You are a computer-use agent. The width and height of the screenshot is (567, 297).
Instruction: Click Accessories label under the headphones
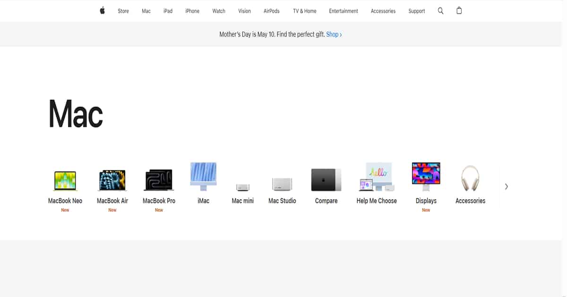pyautogui.click(x=470, y=201)
